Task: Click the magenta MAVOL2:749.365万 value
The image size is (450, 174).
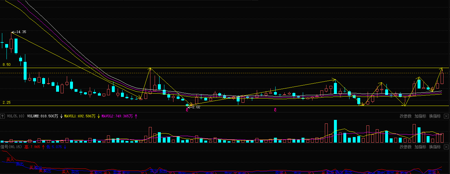Action: tap(117, 116)
